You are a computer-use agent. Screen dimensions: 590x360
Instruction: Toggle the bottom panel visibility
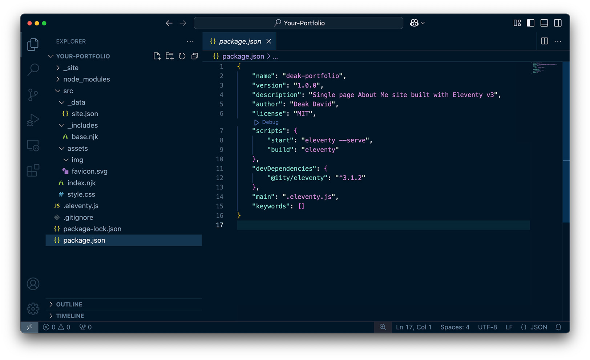(544, 23)
